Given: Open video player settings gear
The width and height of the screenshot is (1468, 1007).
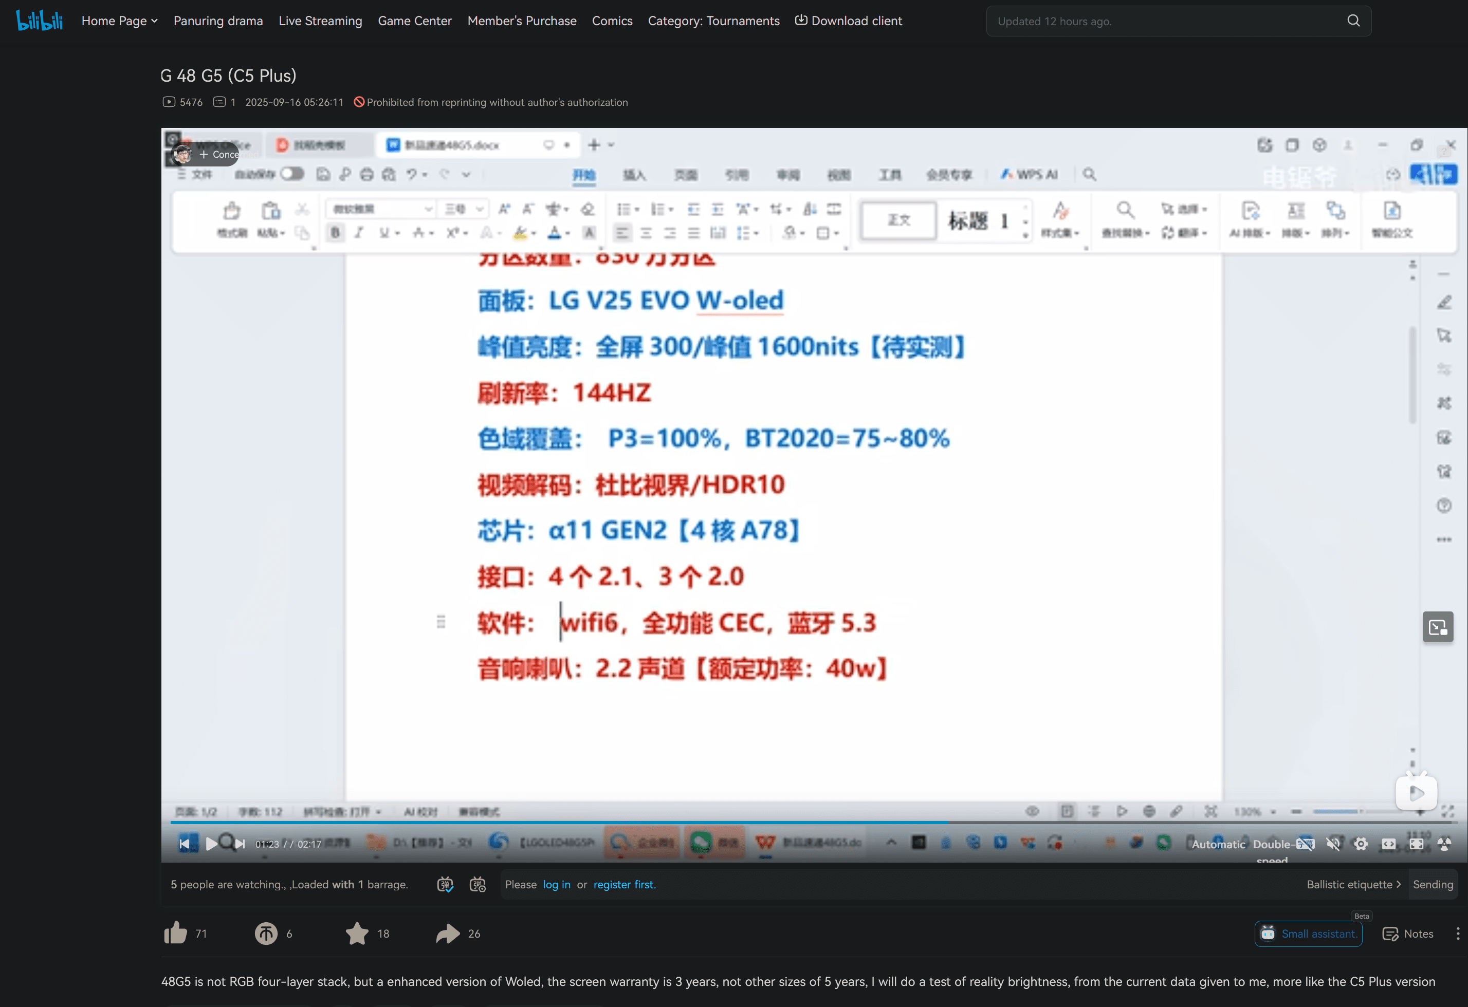Looking at the screenshot, I should pos(1361,844).
